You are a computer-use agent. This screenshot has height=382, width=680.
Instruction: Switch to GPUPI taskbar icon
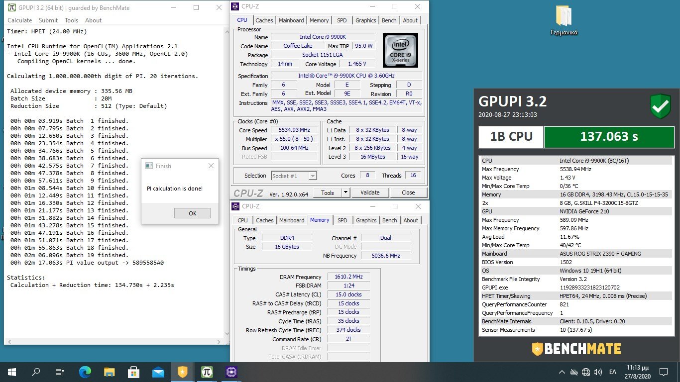(x=207, y=372)
